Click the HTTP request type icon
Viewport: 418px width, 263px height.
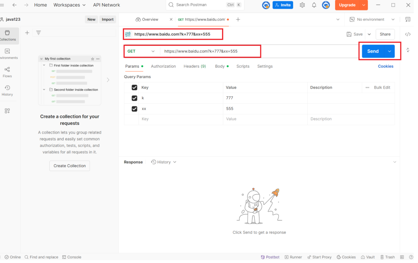point(128,34)
